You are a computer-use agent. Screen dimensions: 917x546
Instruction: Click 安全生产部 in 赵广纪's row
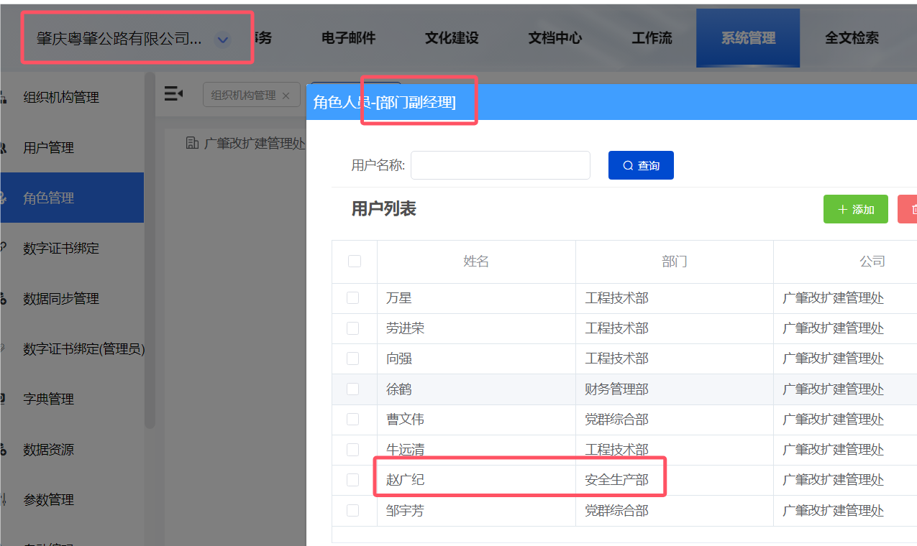pyautogui.click(x=617, y=480)
